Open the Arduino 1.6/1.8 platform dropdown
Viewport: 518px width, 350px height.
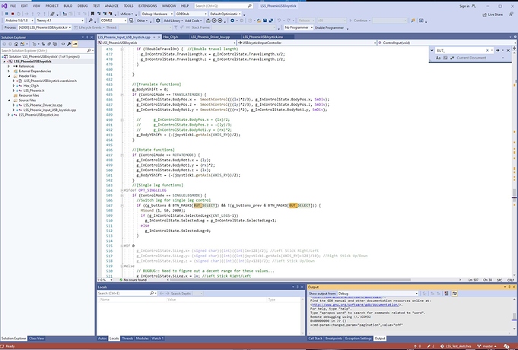[x=19, y=21]
